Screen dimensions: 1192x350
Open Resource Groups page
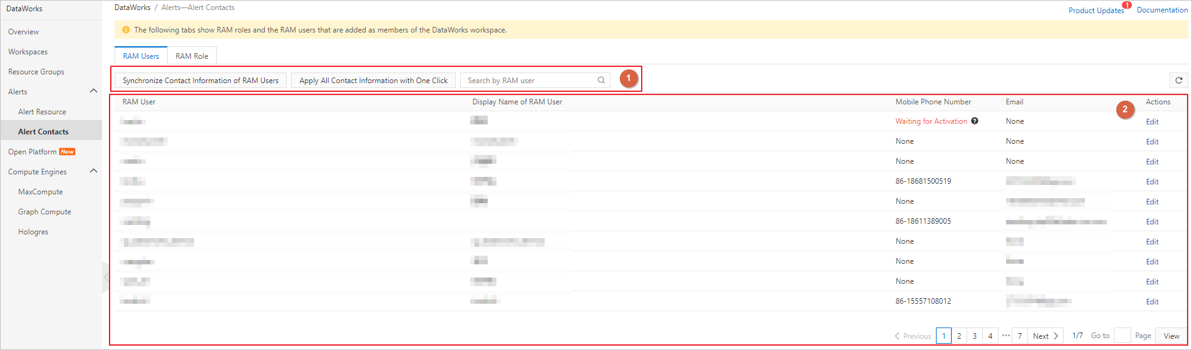pos(36,72)
